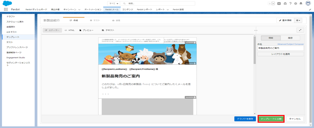Image resolution: width=314 pixels, height=128 pixels.
Task: Click the expand fullscreen arrows icon
Action: coord(300,30)
